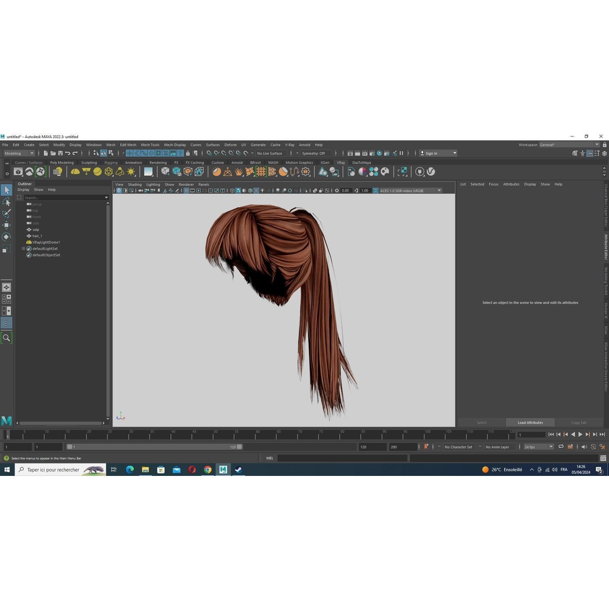Expand the defaultLightSet node in Outliner
The width and height of the screenshot is (609, 609).
[x=23, y=249]
